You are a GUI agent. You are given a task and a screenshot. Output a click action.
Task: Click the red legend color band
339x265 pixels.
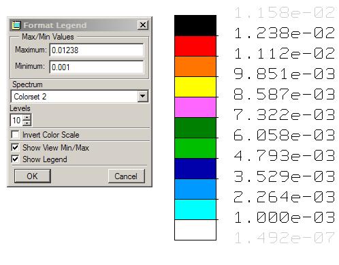[195, 46]
